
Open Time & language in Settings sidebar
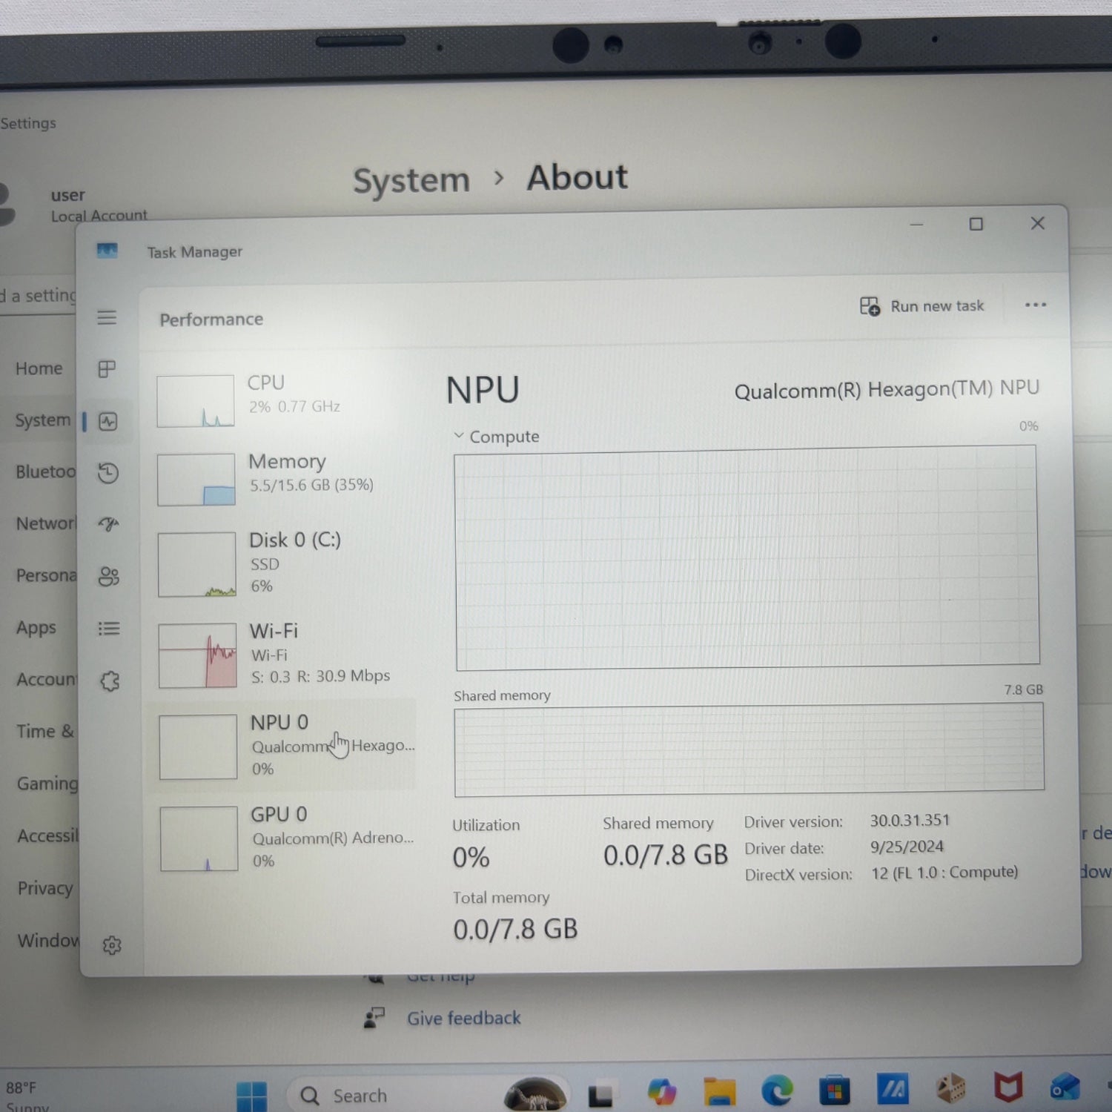point(45,731)
